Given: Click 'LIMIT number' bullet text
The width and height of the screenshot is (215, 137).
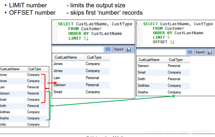Looking at the screenshot, I should 28,5.
